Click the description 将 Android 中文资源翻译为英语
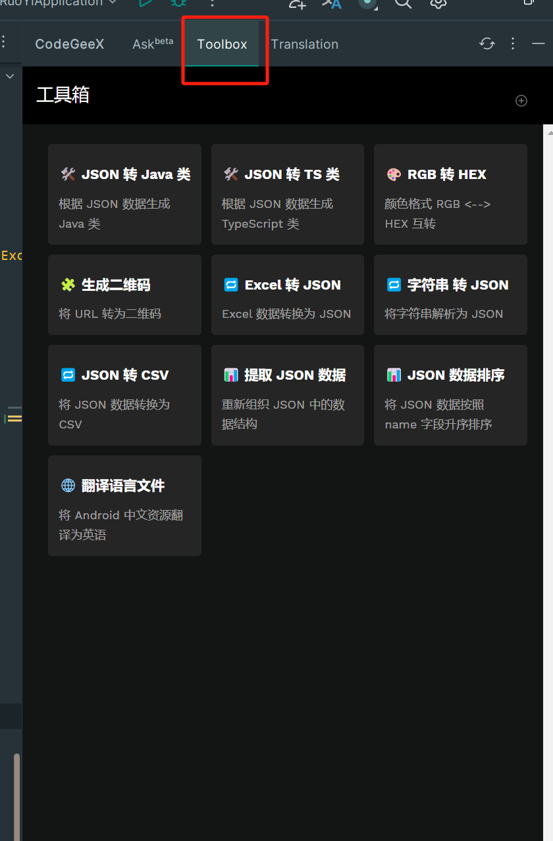553x841 pixels. [x=121, y=524]
